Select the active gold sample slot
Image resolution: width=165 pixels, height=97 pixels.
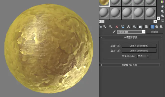click(104, 3)
